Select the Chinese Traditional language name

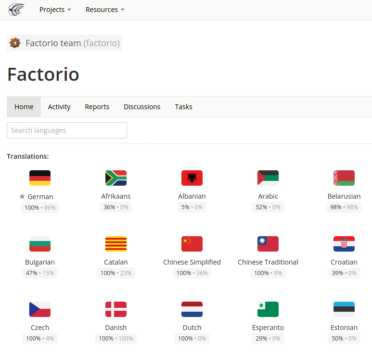click(268, 262)
